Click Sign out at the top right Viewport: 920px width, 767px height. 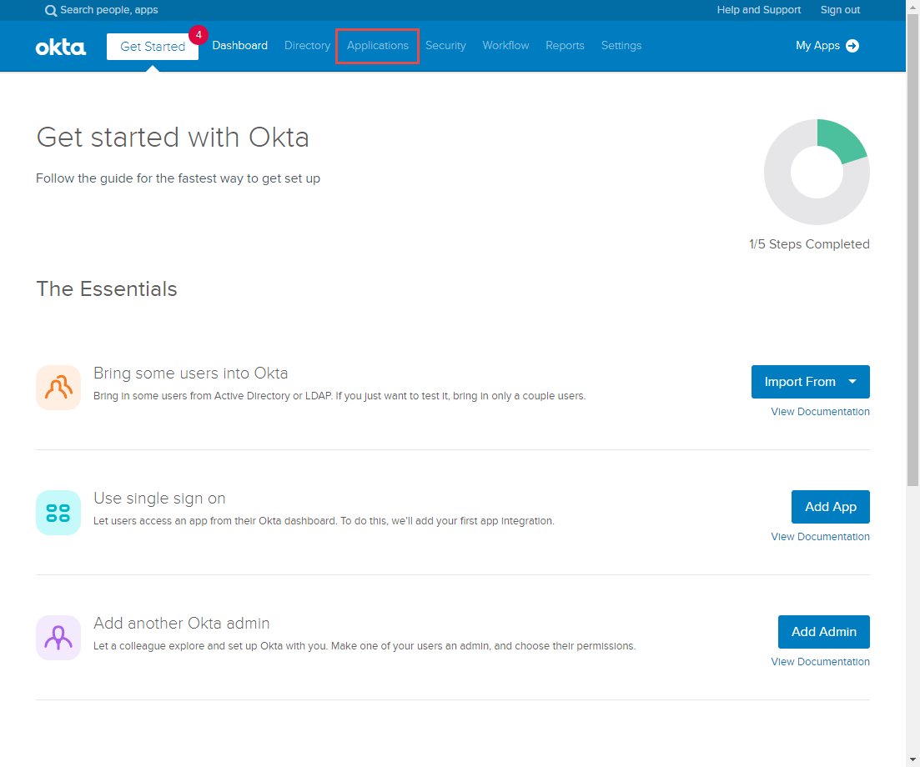coord(840,10)
